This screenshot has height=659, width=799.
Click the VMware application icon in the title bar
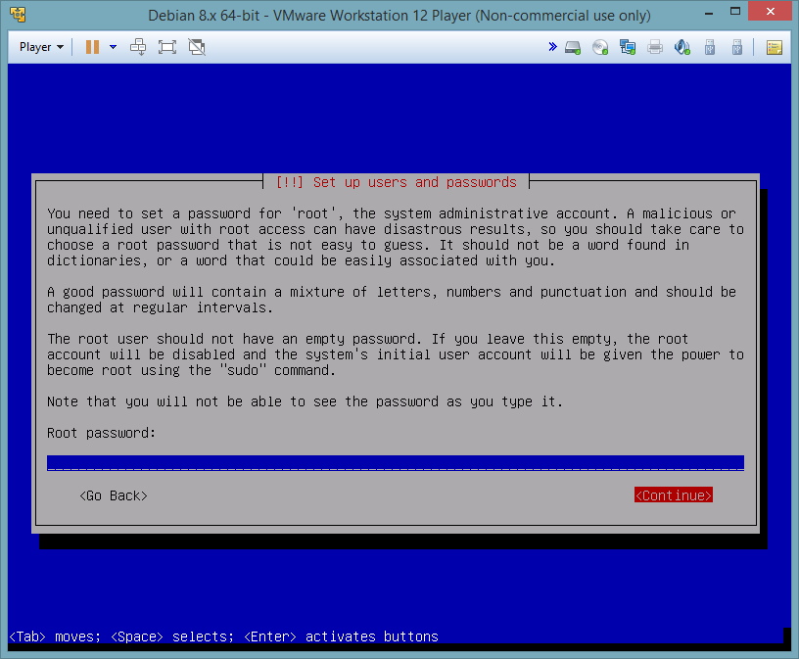coord(18,15)
